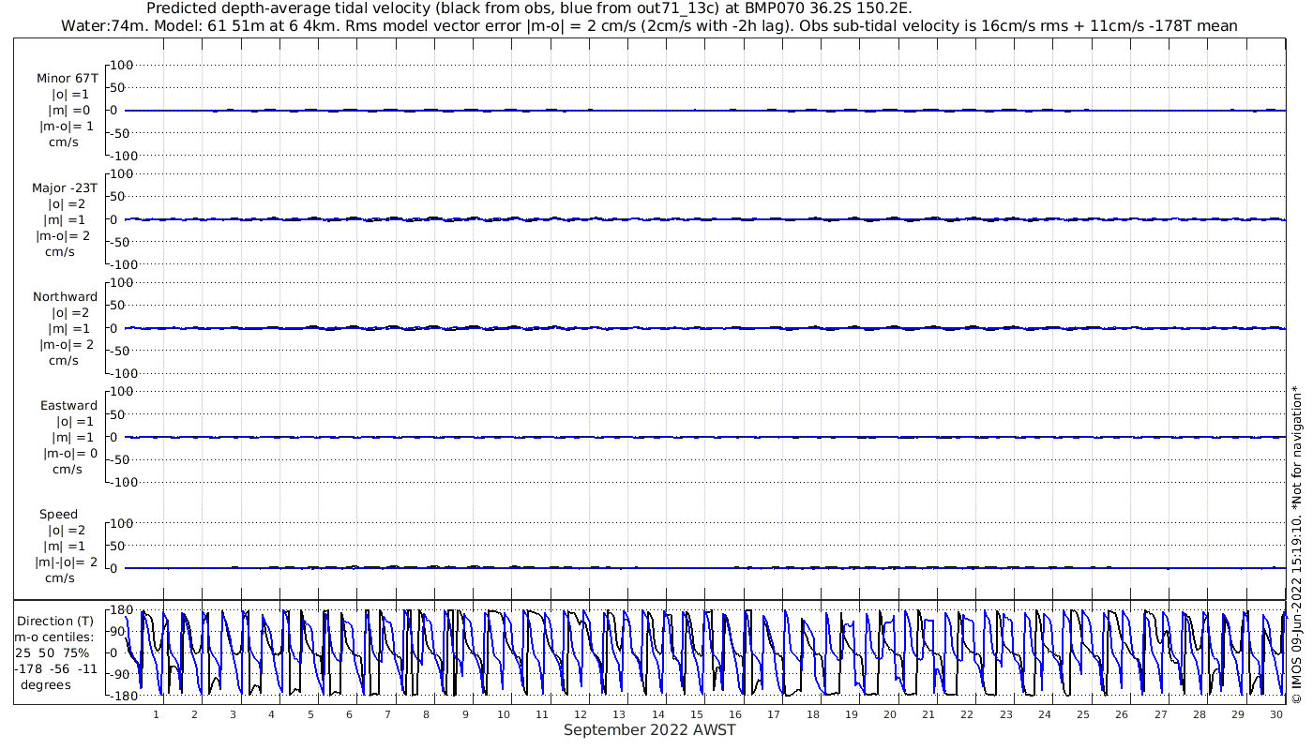
Task: Select day 1 tick on time axis
Action: 157,714
